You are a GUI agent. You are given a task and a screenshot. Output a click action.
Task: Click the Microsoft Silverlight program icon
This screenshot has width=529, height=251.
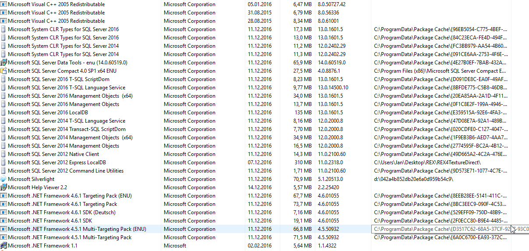[x=4, y=179]
